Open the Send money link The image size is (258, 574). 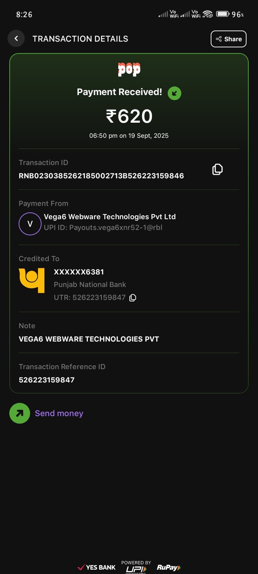pyautogui.click(x=59, y=413)
